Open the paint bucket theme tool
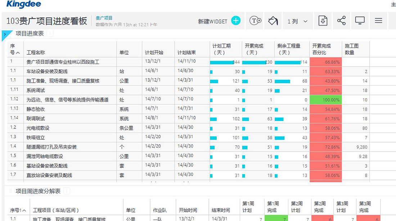This screenshot has height=221, width=396. click(273, 21)
